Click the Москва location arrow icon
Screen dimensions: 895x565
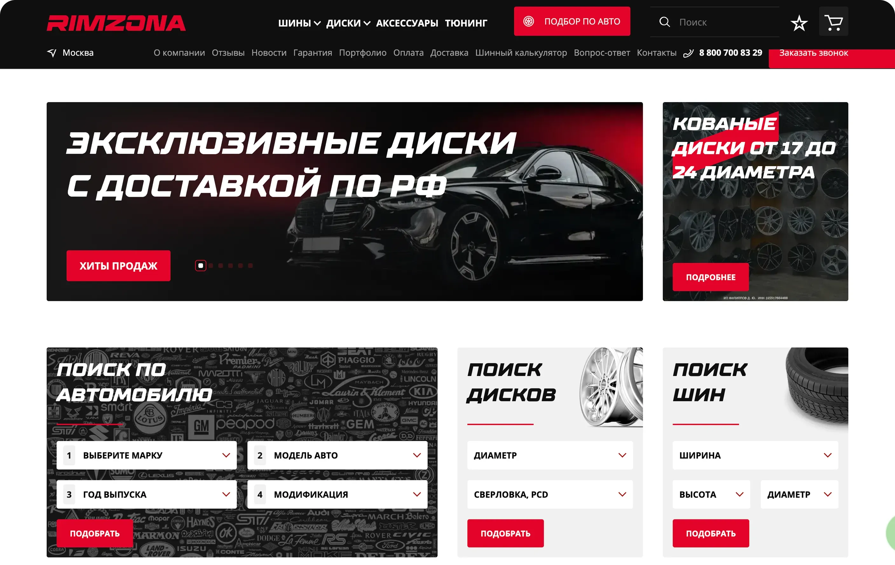(x=52, y=53)
